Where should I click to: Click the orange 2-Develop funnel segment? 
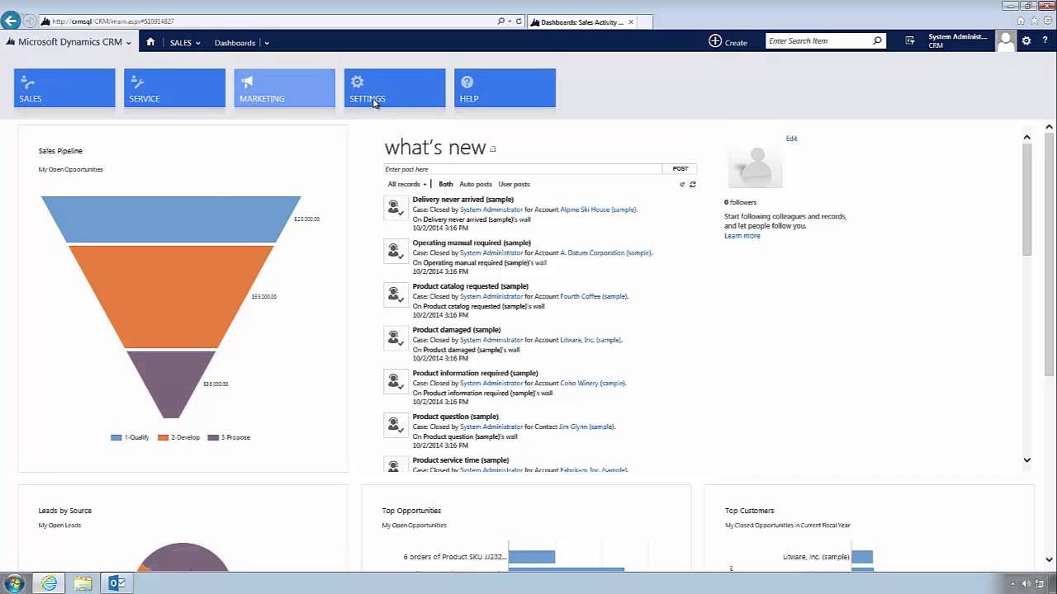pyautogui.click(x=171, y=297)
